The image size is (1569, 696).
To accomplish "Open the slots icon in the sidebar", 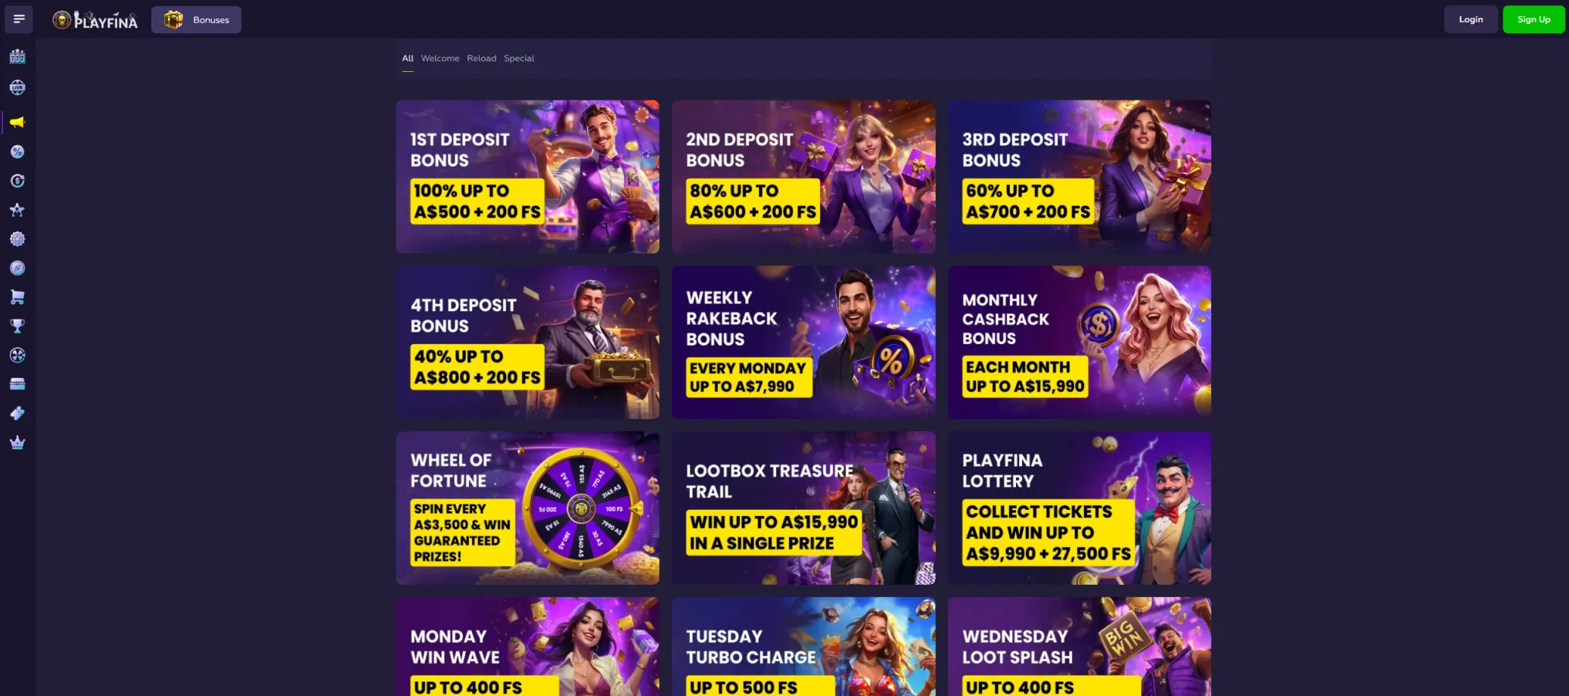I will click(x=17, y=57).
